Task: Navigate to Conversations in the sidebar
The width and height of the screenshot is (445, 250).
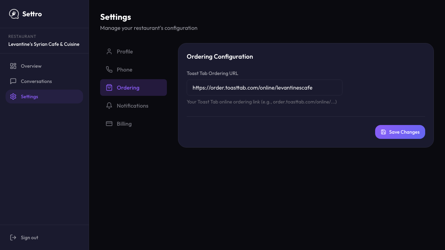Action: 36,81
